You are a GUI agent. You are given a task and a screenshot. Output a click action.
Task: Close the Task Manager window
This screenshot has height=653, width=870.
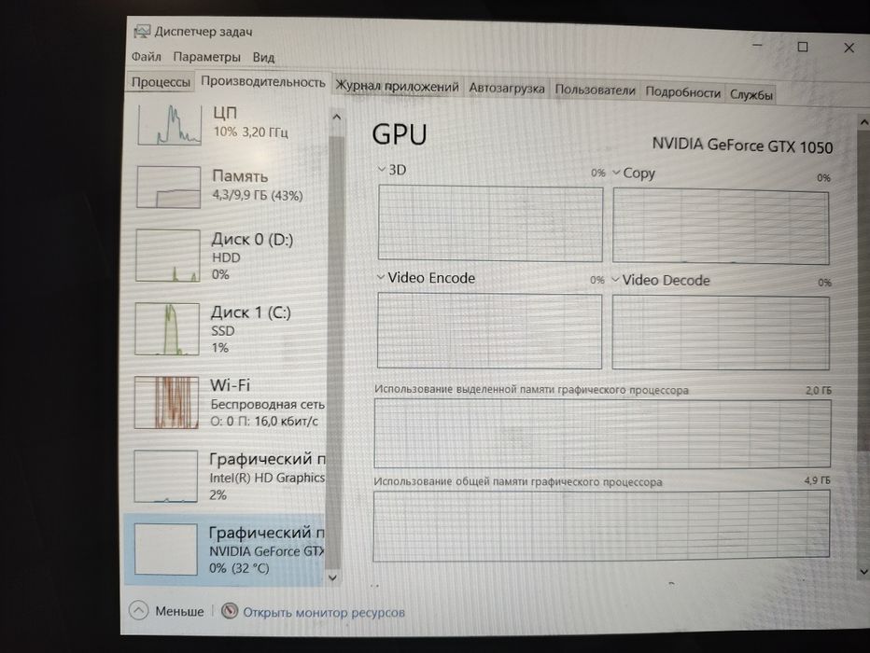849,49
